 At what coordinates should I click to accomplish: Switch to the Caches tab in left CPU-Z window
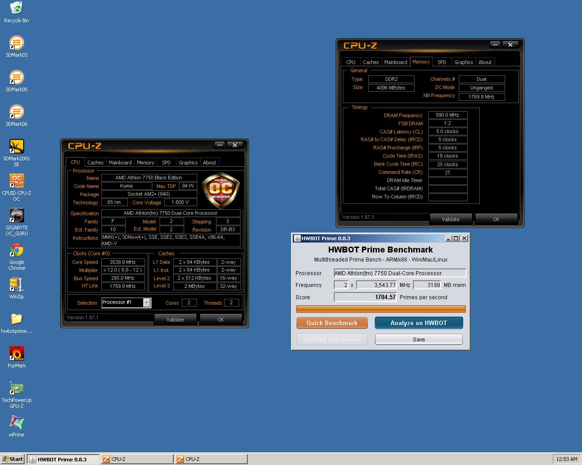[95, 162]
